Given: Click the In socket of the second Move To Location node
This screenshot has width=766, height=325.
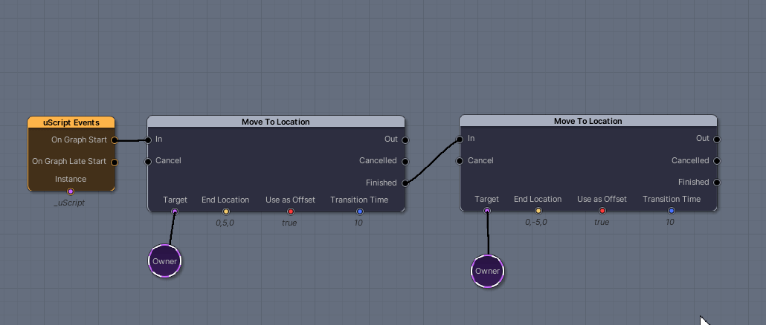Looking at the screenshot, I should pyautogui.click(x=460, y=139).
